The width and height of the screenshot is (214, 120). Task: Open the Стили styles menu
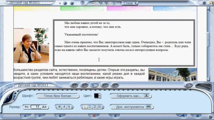tap(129, 3)
